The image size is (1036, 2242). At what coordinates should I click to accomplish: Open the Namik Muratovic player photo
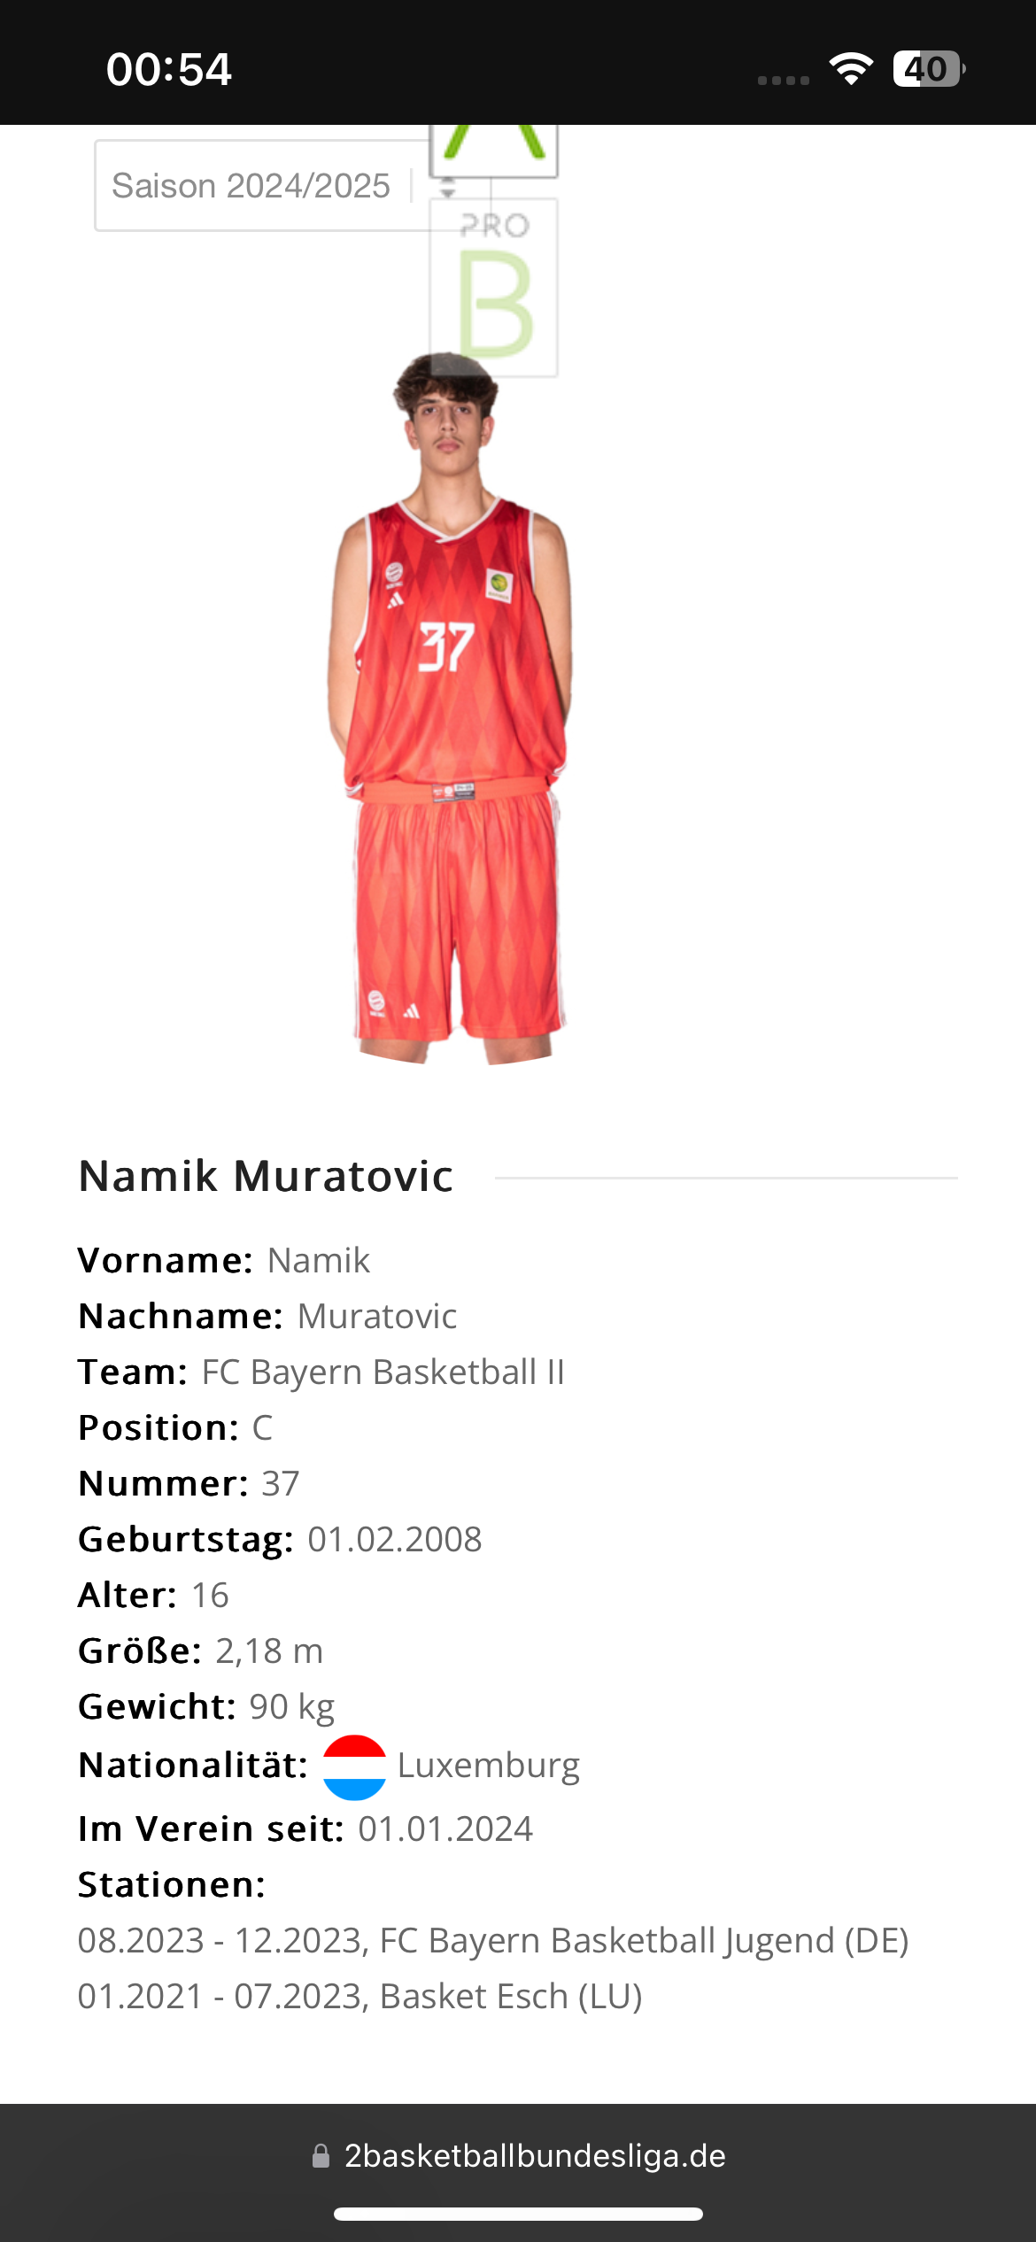[x=451, y=708]
